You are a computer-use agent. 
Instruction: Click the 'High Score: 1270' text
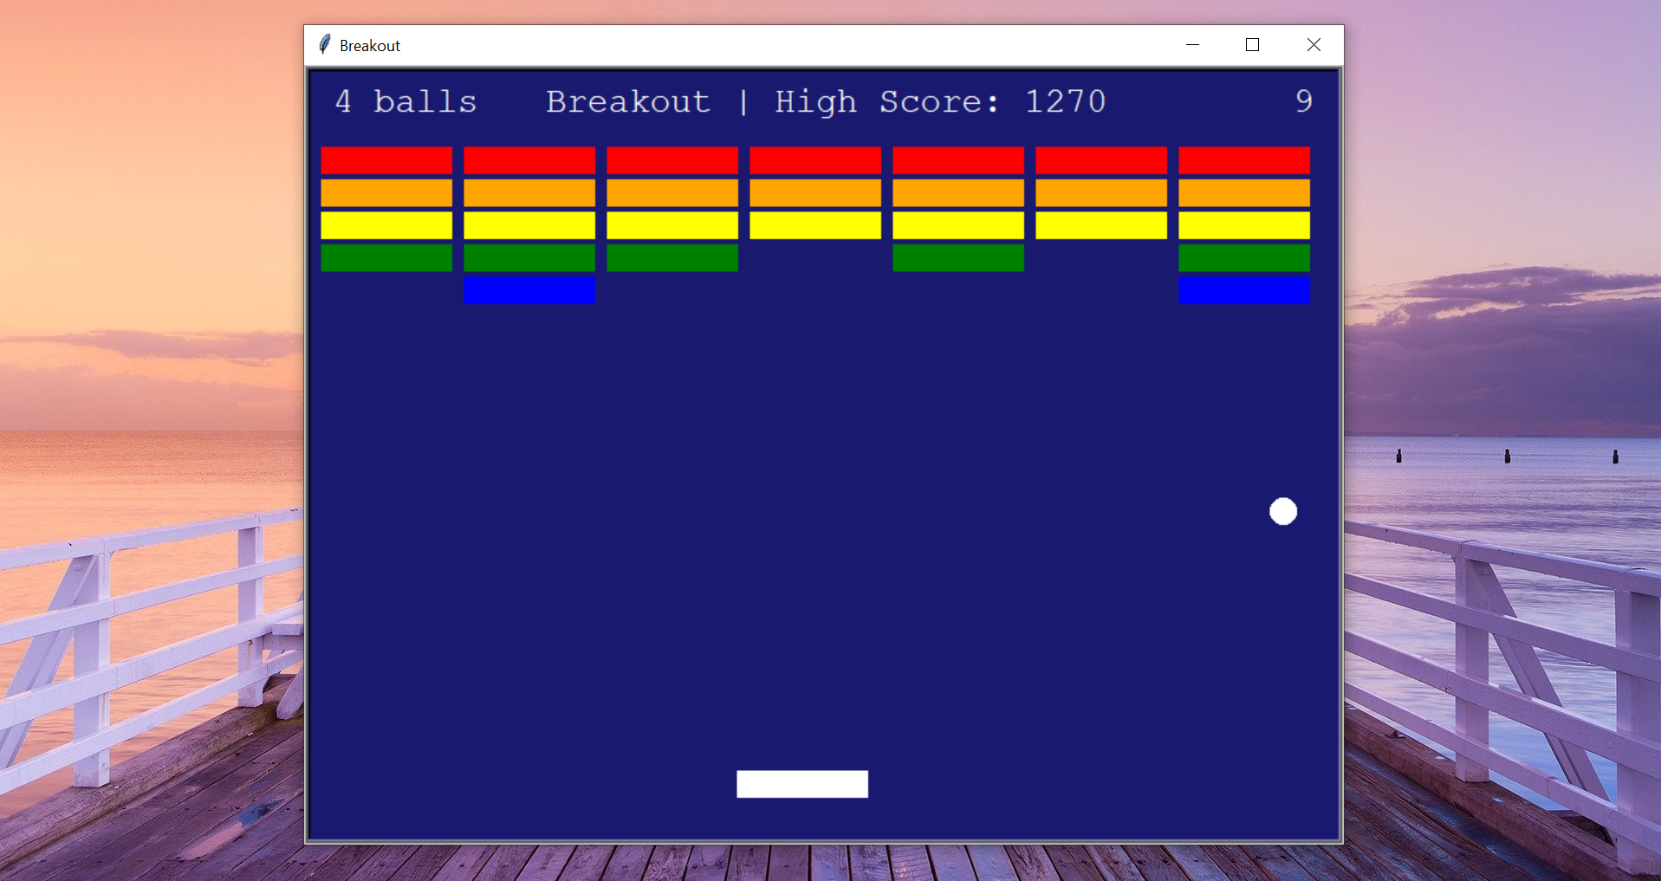click(x=940, y=101)
